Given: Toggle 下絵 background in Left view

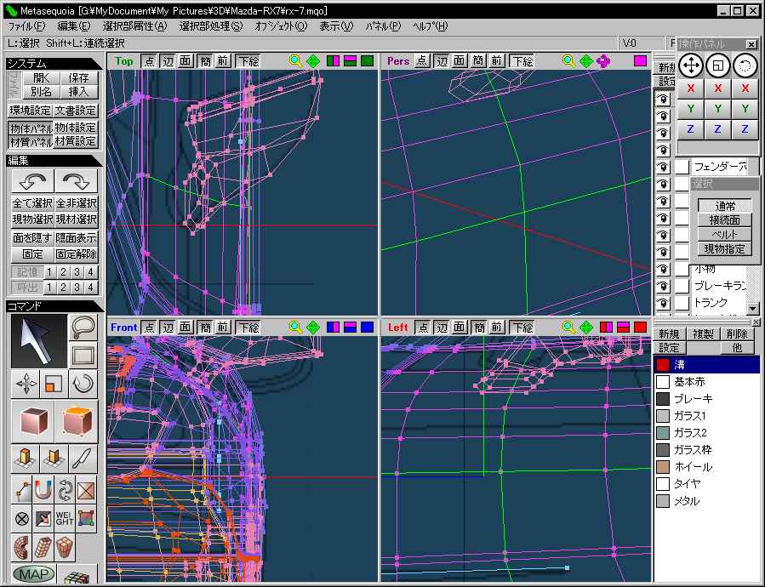Looking at the screenshot, I should point(522,328).
